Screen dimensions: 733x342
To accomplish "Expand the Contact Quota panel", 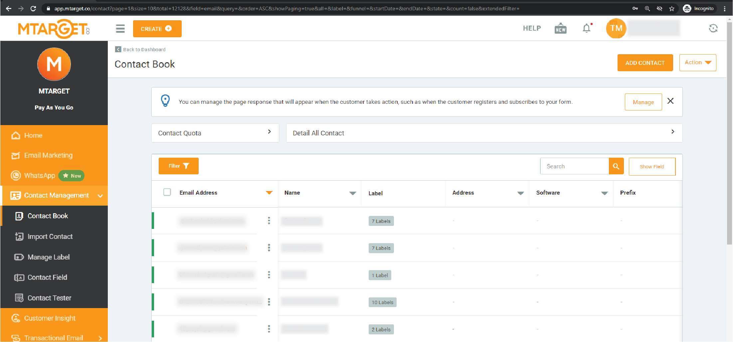I will click(x=215, y=133).
